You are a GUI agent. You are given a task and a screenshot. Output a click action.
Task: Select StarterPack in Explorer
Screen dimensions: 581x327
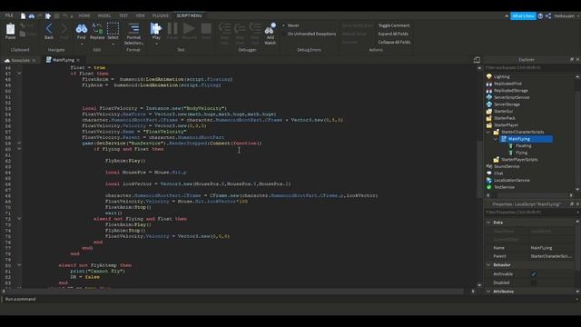(x=505, y=118)
